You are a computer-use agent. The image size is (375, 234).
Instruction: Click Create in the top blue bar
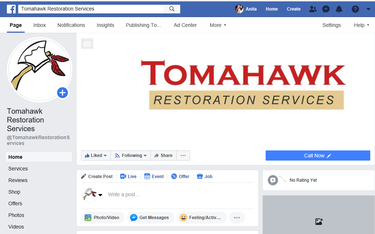point(294,9)
